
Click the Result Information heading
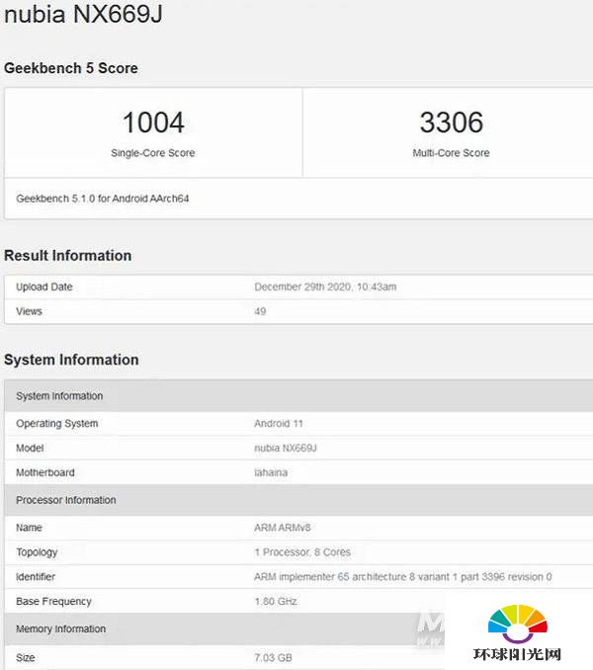pos(68,256)
